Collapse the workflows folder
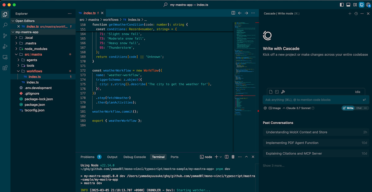The width and height of the screenshot is (372, 192). point(43,71)
